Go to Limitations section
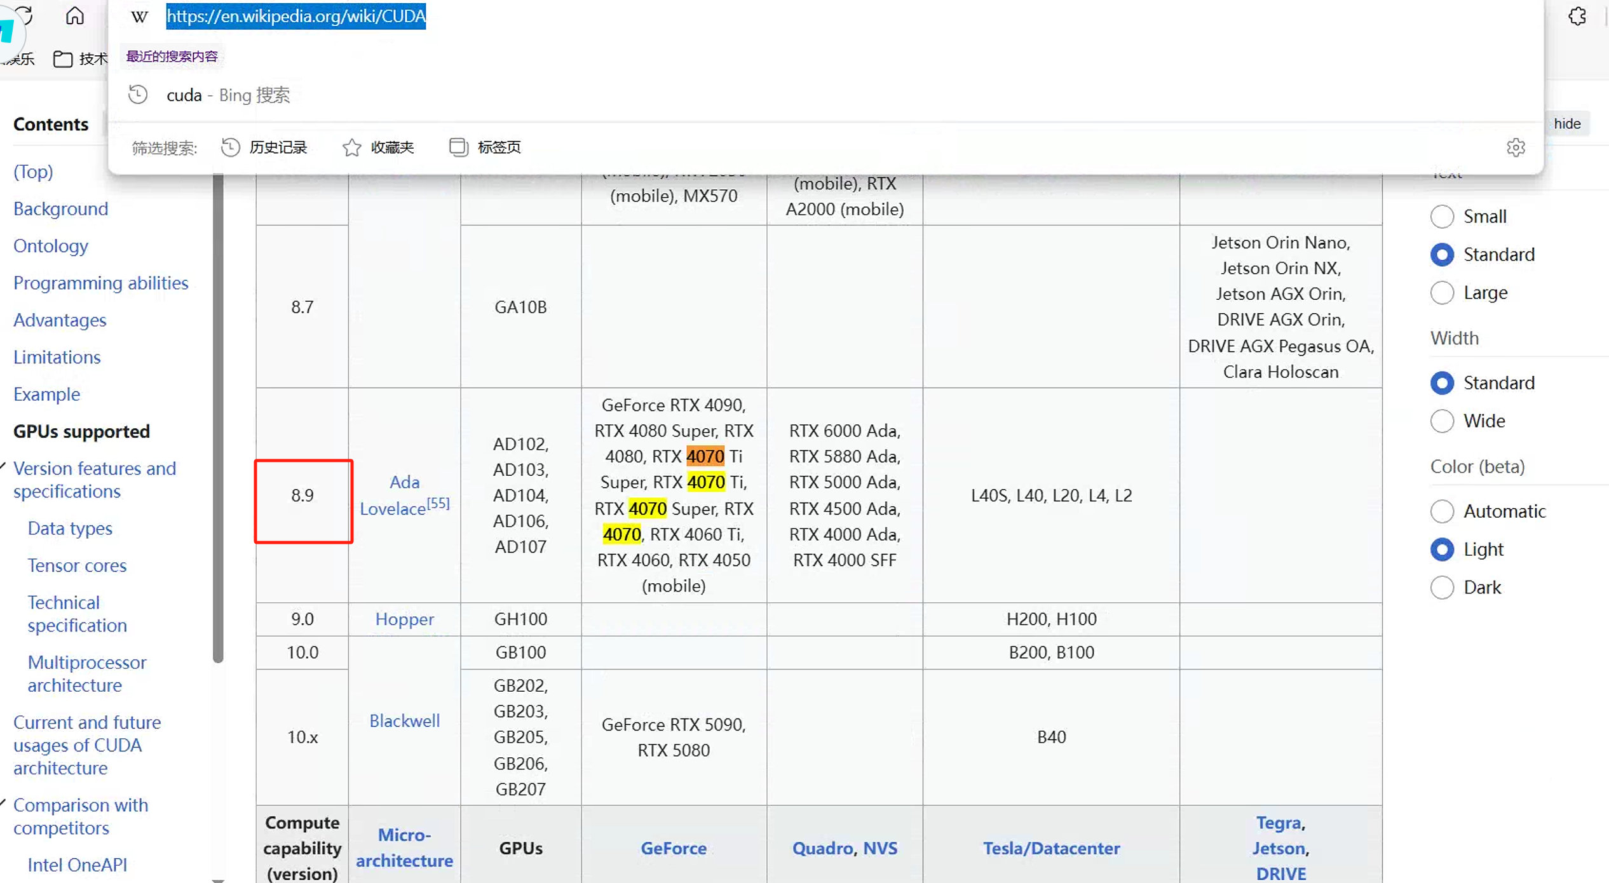Viewport: 1609px width, 883px height. 57,357
